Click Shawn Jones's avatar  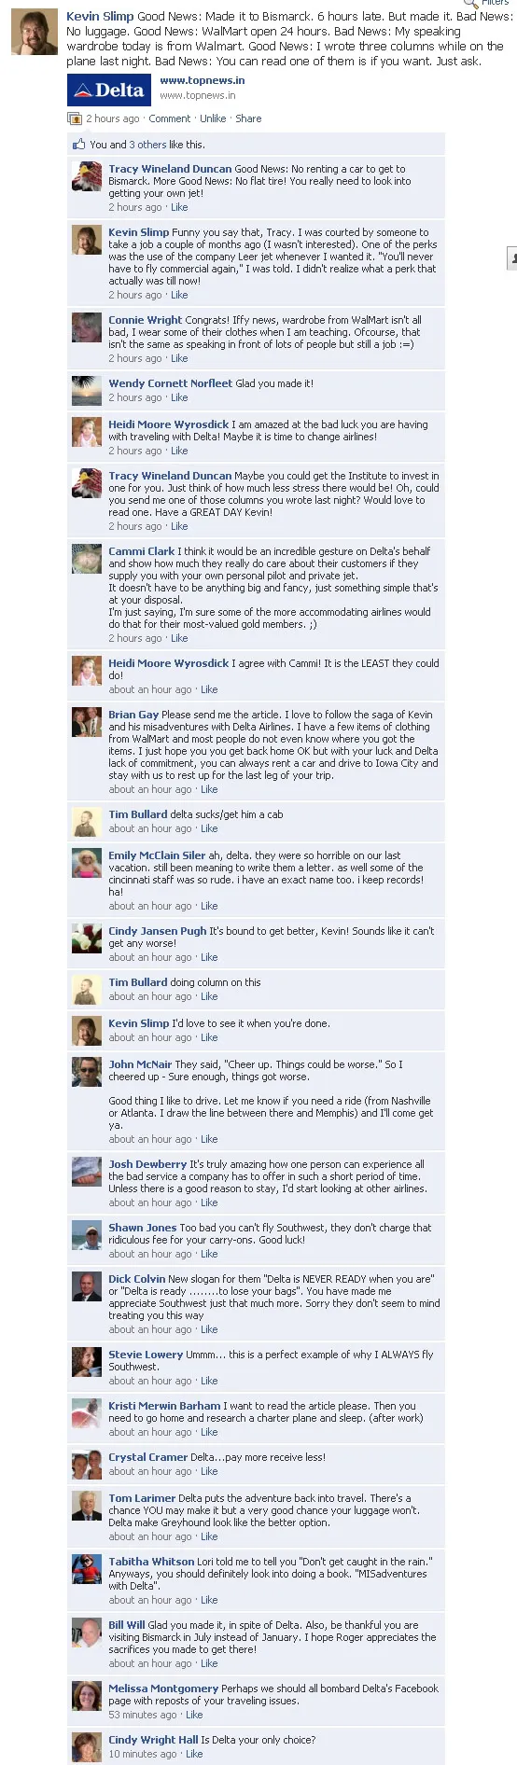click(87, 1235)
